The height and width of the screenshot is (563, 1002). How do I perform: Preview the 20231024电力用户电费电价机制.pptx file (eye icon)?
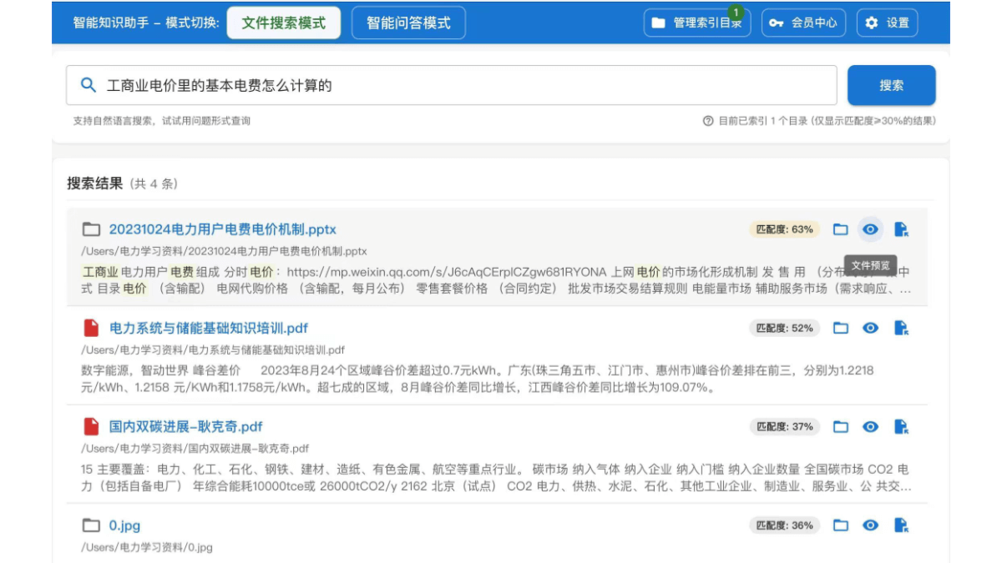pos(871,229)
